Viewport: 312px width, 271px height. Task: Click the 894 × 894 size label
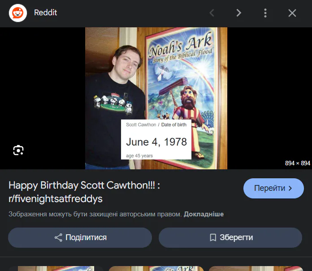(x=297, y=163)
